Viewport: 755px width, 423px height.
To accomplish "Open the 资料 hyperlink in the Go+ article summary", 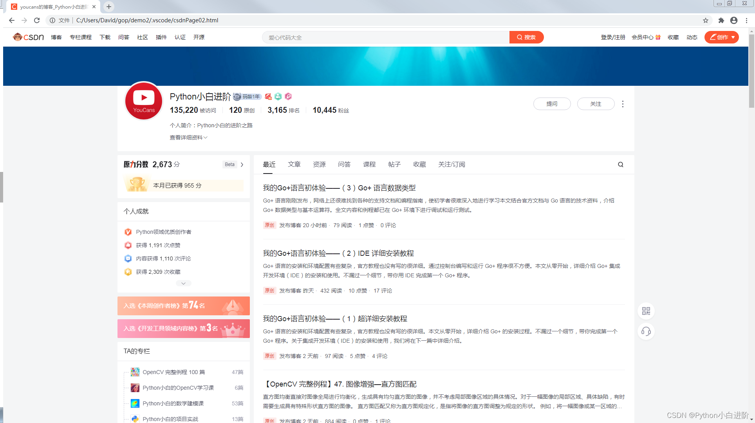I will click(593, 200).
